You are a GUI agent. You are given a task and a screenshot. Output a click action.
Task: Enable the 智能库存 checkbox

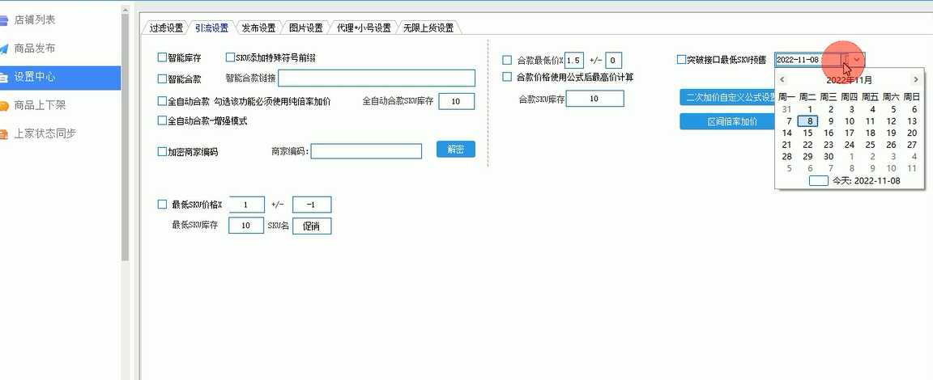tap(162, 58)
